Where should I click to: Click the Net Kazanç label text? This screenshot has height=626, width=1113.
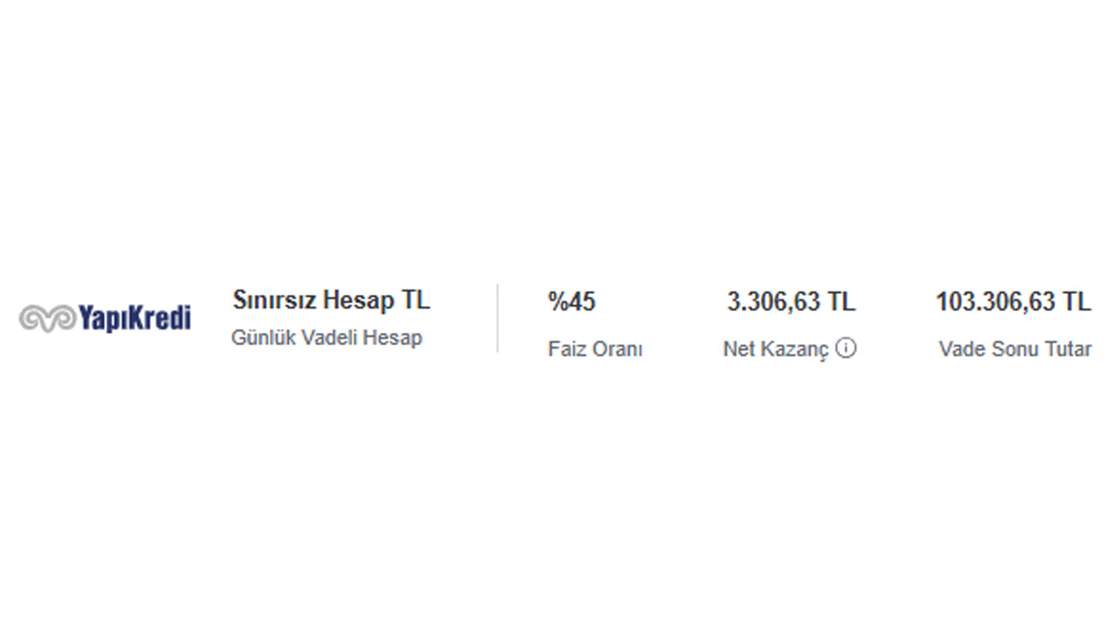click(776, 350)
